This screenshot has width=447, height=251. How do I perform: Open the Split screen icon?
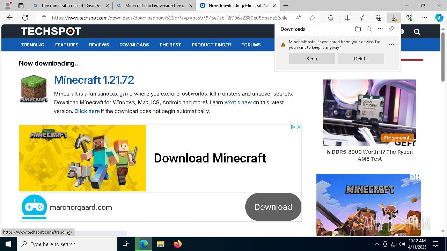347,18
